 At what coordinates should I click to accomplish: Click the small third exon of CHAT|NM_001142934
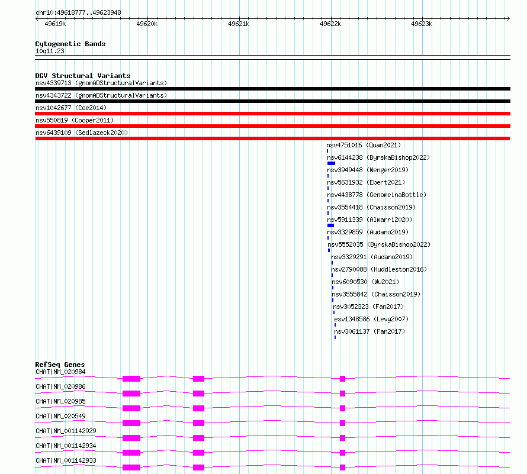click(342, 453)
